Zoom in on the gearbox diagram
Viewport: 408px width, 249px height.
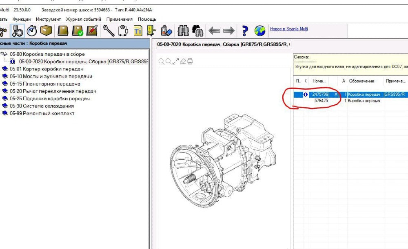162,61
